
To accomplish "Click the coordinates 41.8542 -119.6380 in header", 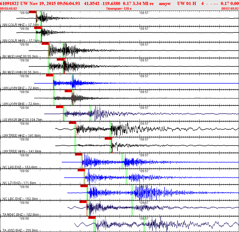I will pos(102,3).
